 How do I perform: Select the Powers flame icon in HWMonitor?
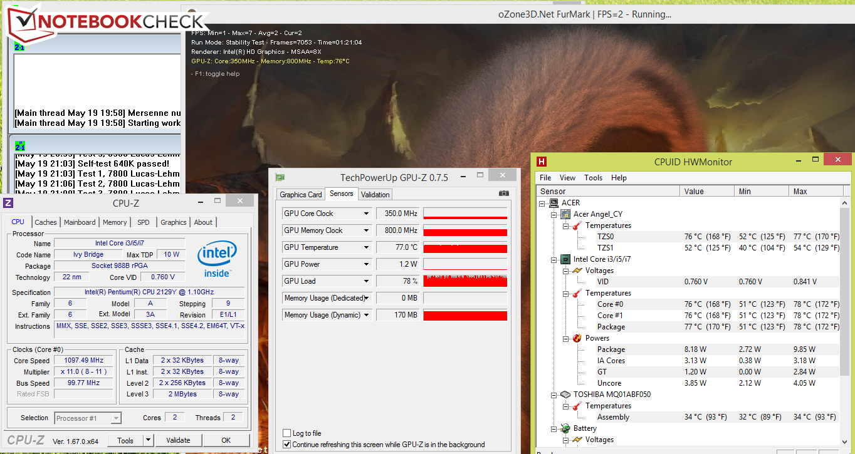point(577,338)
